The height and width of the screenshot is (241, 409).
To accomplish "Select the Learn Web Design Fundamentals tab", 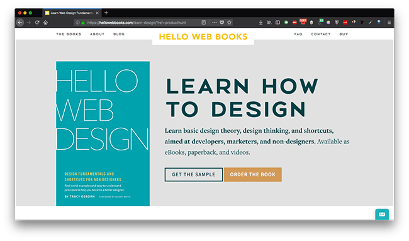I will tap(72, 13).
